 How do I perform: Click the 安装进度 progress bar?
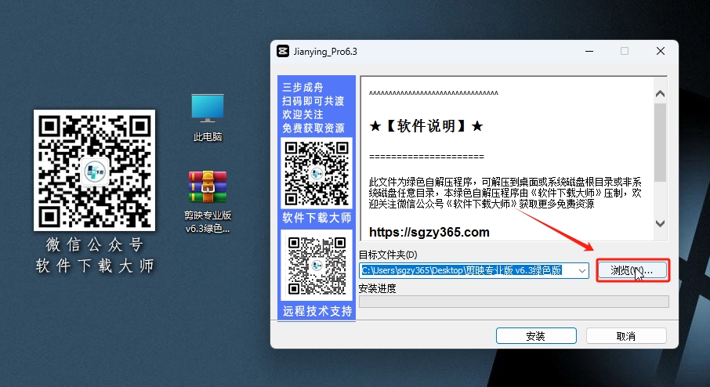pos(514,302)
